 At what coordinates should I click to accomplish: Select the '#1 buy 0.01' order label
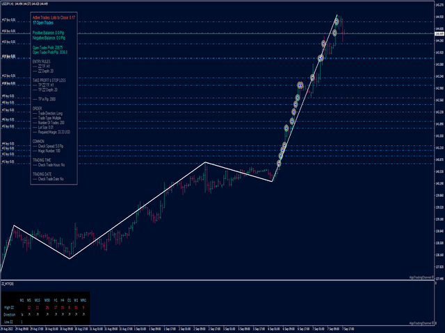8,162
